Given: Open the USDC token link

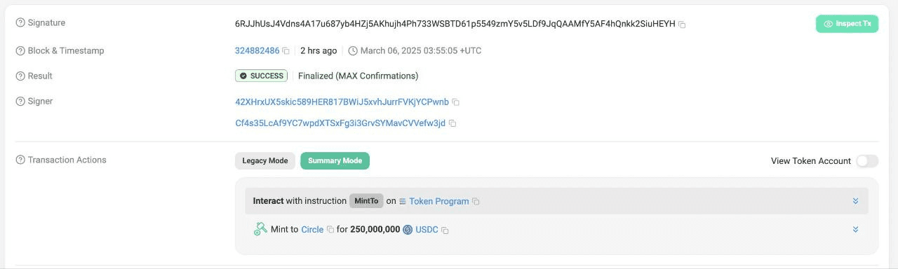Looking at the screenshot, I should tap(427, 230).
